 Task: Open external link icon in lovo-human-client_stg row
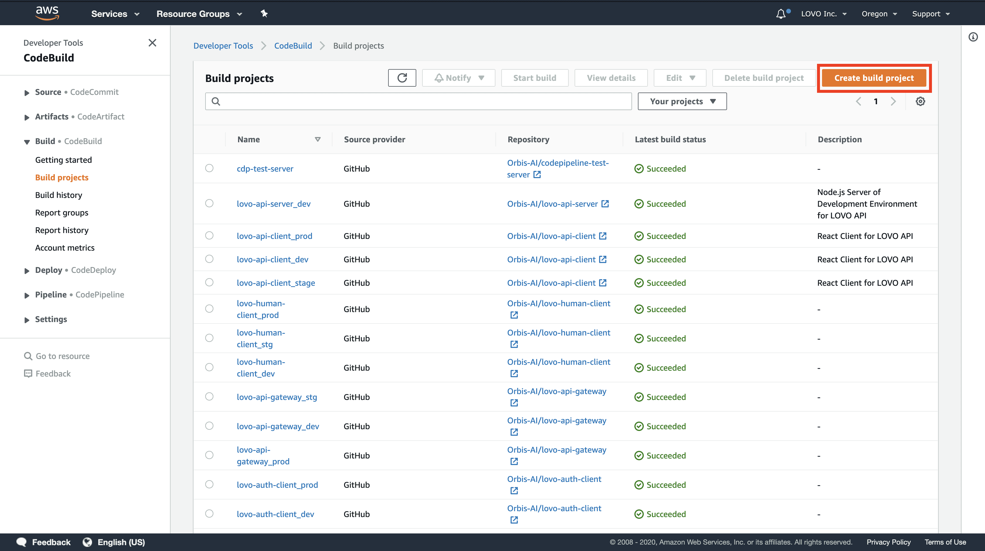pos(514,344)
